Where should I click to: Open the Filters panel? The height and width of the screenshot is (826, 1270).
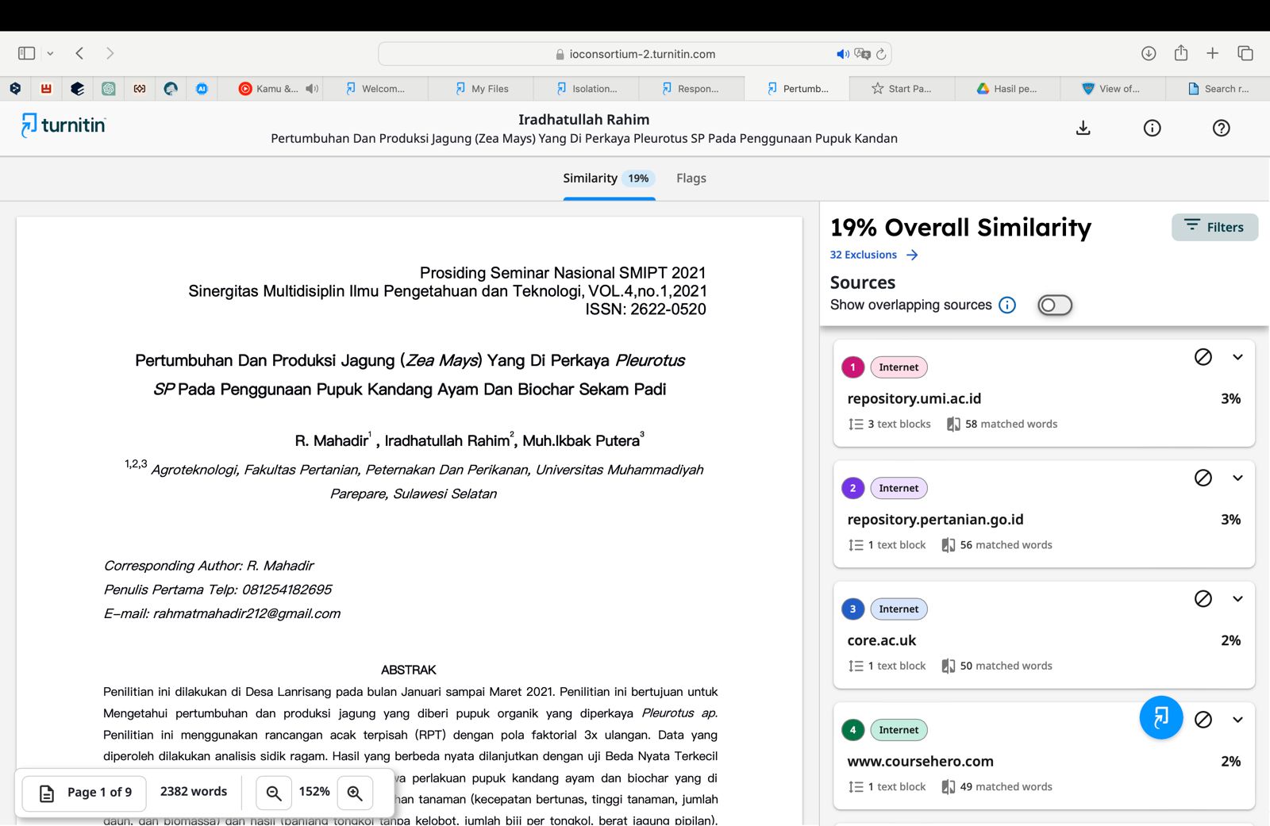pyautogui.click(x=1214, y=227)
